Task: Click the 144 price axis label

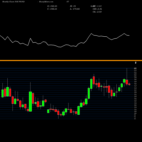Action: click(135, 98)
